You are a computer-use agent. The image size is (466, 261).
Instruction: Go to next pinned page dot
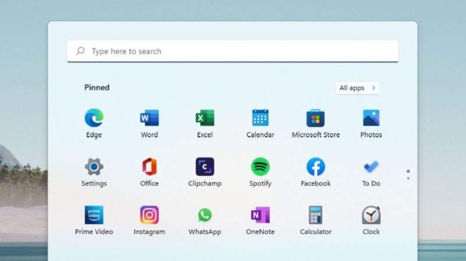pyautogui.click(x=408, y=178)
